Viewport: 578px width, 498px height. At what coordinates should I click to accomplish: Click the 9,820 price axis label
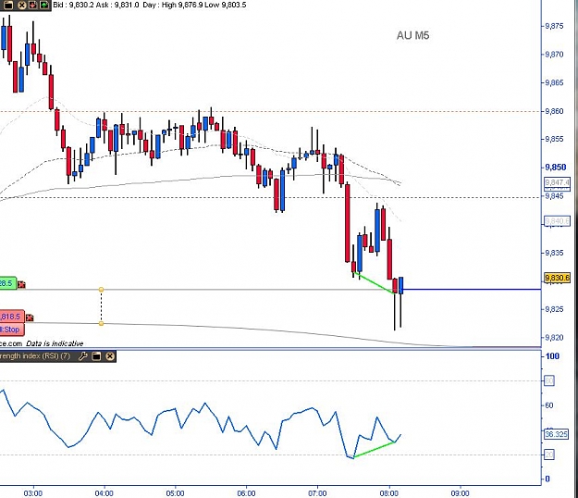click(554, 337)
